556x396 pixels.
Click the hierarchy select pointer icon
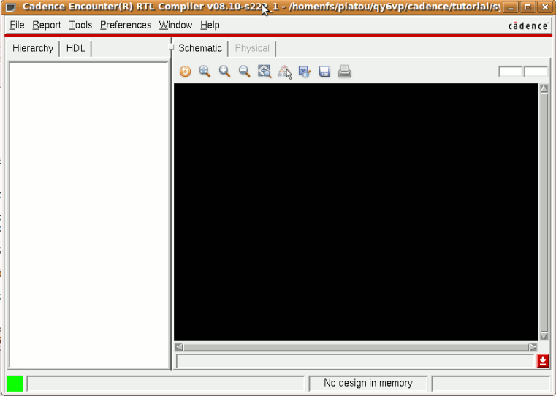pyautogui.click(x=285, y=72)
